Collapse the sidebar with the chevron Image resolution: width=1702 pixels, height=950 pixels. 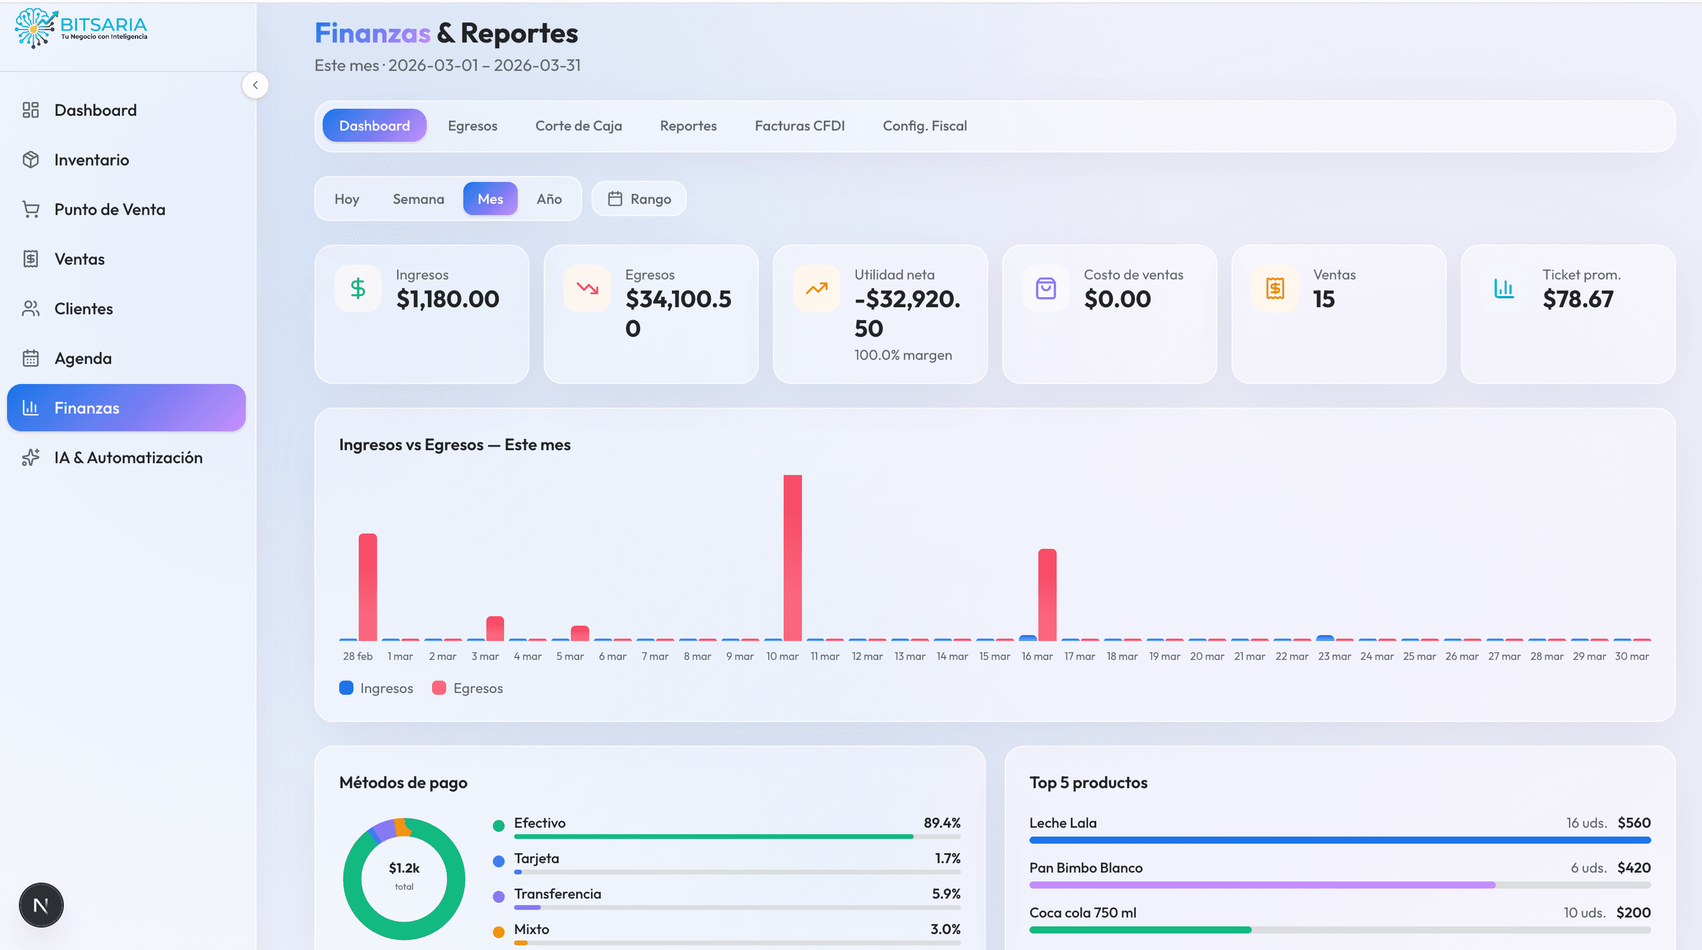[x=255, y=84]
